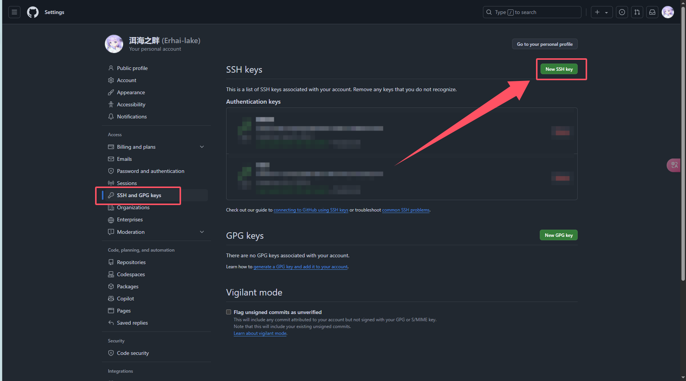The image size is (686, 381).
Task: Go to the Public profile settings
Action: [x=132, y=68]
